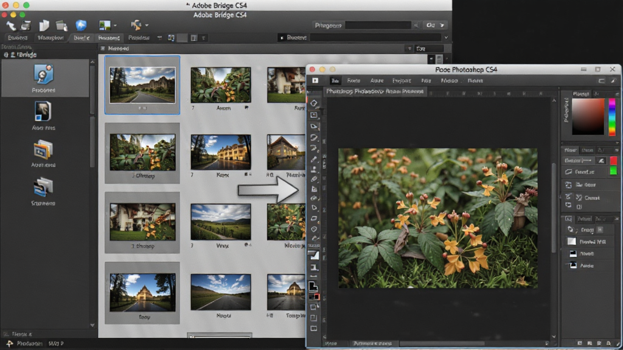The height and width of the screenshot is (350, 623).
Task: Select the layer with white gradient thumbnail
Action: pos(588,241)
